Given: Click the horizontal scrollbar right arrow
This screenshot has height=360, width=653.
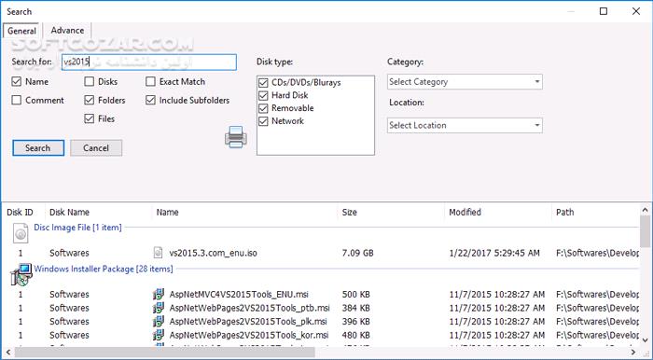Looking at the screenshot, I should tap(633, 353).
